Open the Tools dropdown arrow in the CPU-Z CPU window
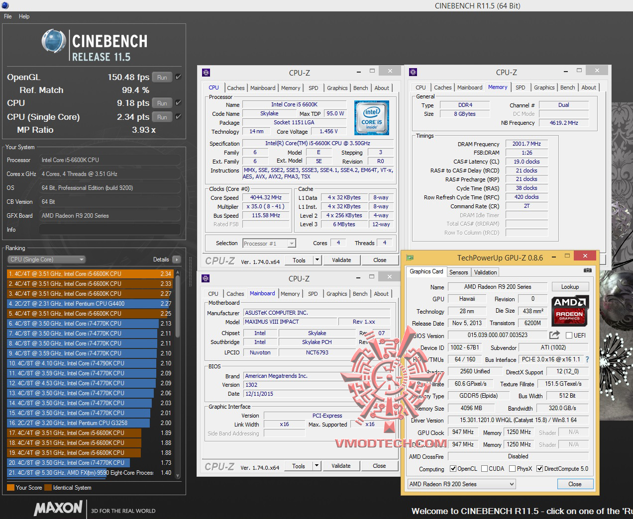The width and height of the screenshot is (633, 519). [316, 260]
